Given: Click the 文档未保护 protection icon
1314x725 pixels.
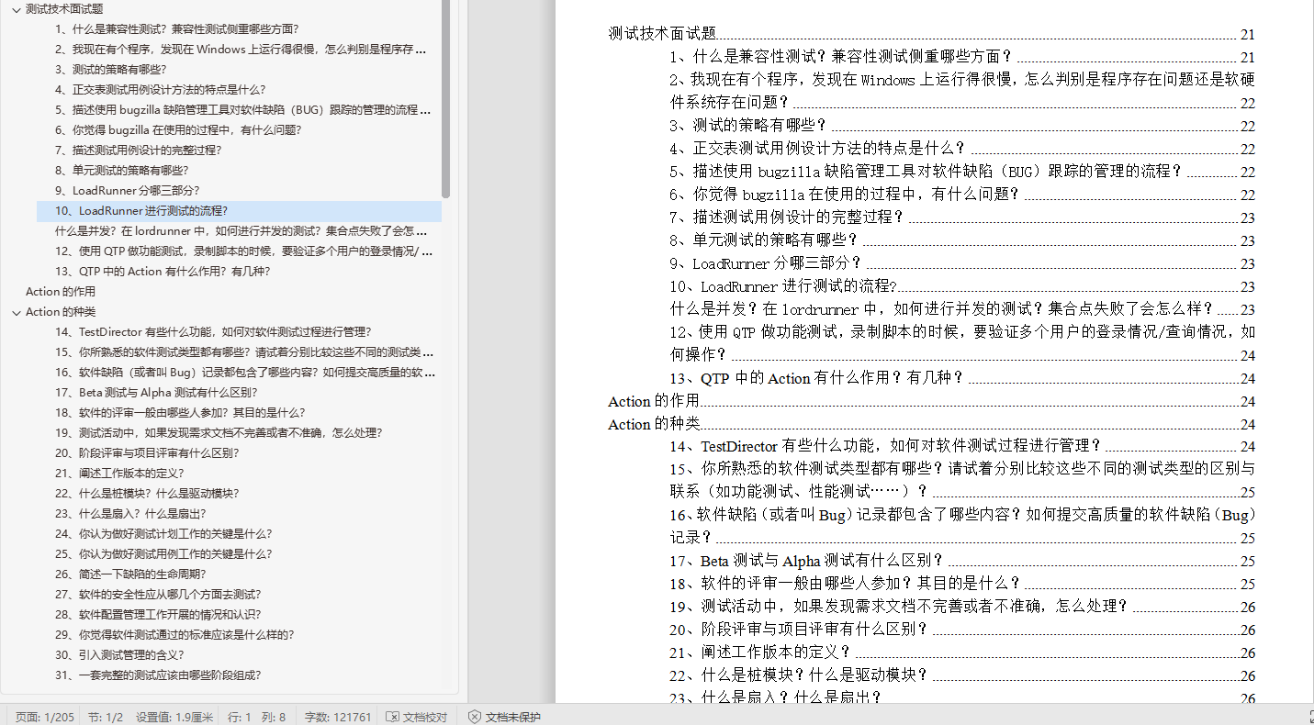Looking at the screenshot, I should click(x=503, y=717).
